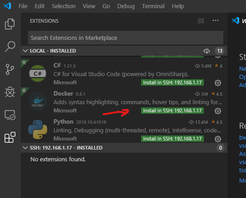Install C# extension in SSH: 192.168.1.17
This screenshot has width=246, height=198.
(x=172, y=82)
